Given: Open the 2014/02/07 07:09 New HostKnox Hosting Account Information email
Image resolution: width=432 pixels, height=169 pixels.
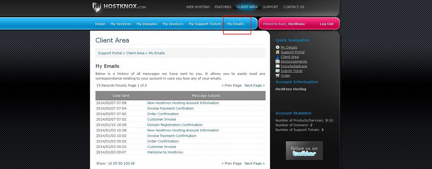Looking at the screenshot, I should (183, 103).
